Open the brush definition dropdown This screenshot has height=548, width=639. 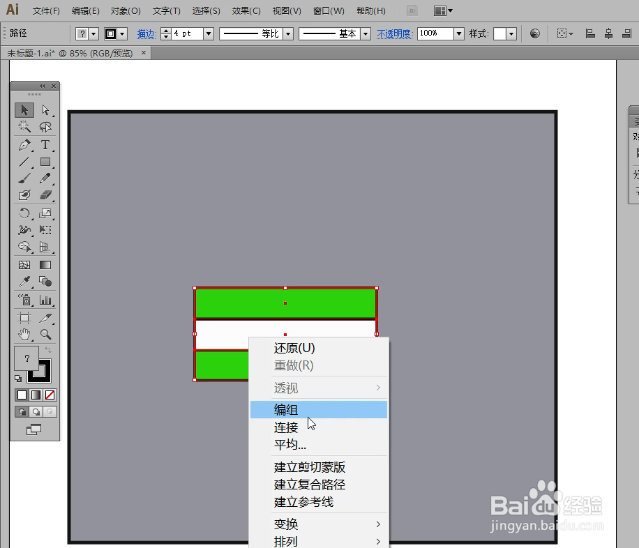(366, 33)
